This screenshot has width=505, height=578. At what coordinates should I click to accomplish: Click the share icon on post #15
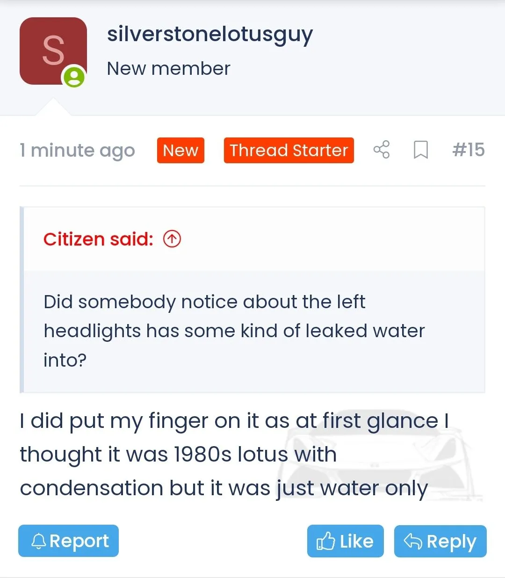point(382,150)
